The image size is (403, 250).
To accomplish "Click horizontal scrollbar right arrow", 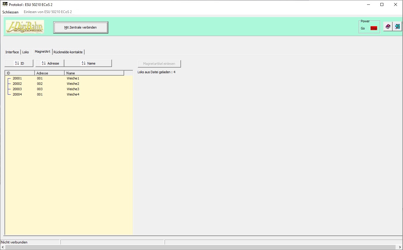I will pyautogui.click(x=400, y=247).
